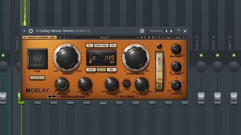The width and height of the screenshot is (241, 135).
Task: Click the output level VU meter
Action: [159, 72]
